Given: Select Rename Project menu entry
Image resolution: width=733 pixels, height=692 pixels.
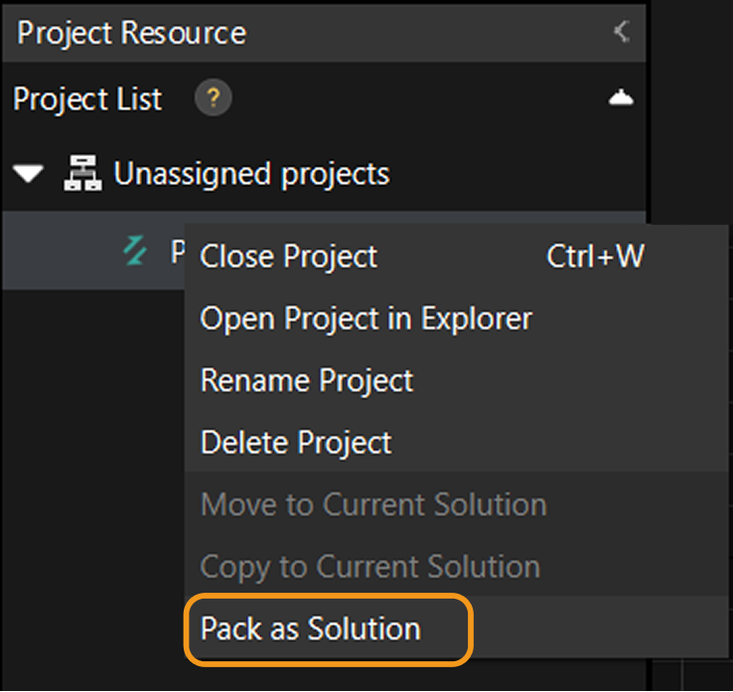Looking at the screenshot, I should (x=307, y=381).
